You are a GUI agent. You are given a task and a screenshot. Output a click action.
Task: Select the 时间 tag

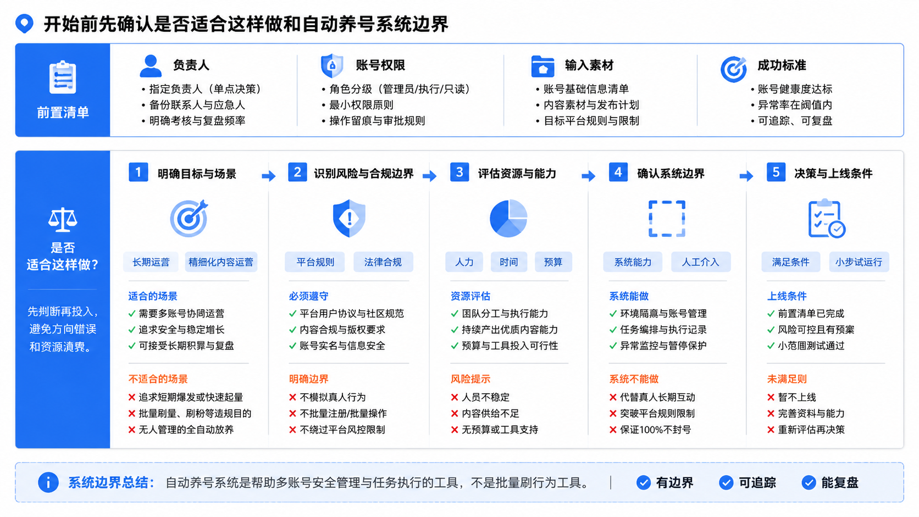click(x=508, y=262)
